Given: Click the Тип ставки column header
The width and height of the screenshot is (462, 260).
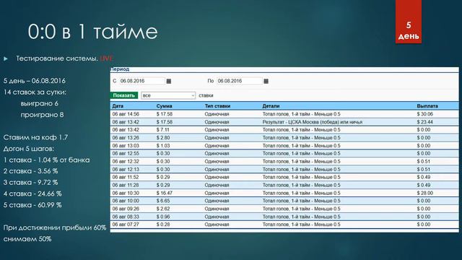Looking at the screenshot, I should 217,106.
